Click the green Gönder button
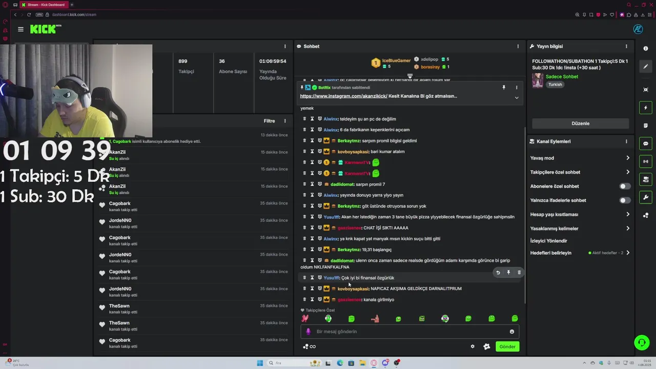The height and width of the screenshot is (369, 656). [x=507, y=346]
